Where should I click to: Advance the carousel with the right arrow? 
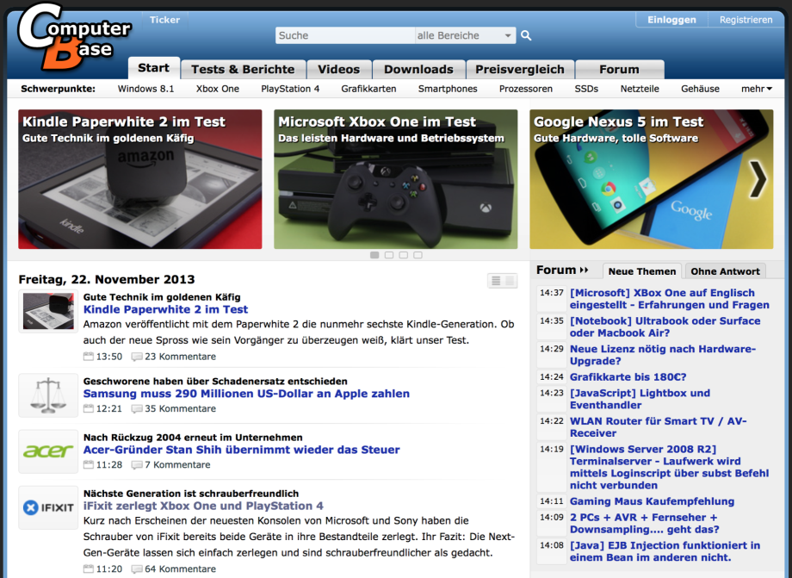click(x=758, y=179)
